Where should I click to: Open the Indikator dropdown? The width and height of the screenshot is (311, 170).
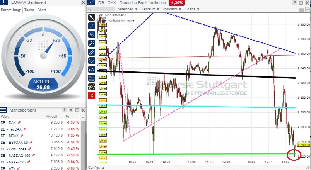[172, 9]
